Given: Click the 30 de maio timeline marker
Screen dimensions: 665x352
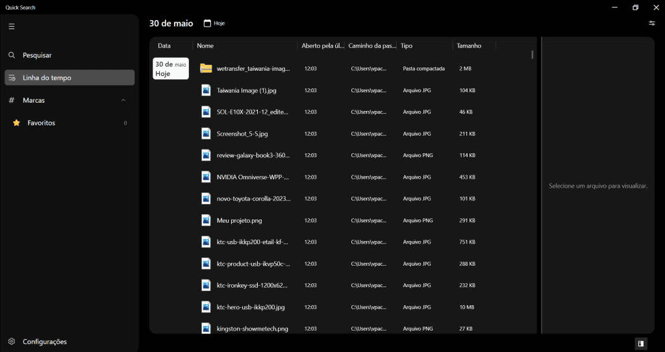Looking at the screenshot, I should point(170,69).
